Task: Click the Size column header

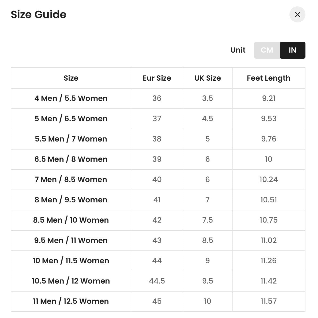Action: click(x=71, y=78)
